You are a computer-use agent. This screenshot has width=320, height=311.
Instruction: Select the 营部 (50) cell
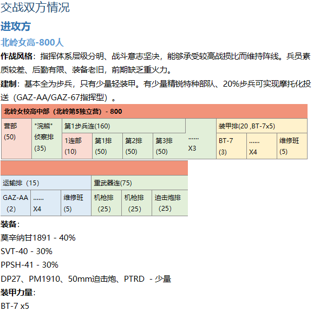click(x=17, y=139)
